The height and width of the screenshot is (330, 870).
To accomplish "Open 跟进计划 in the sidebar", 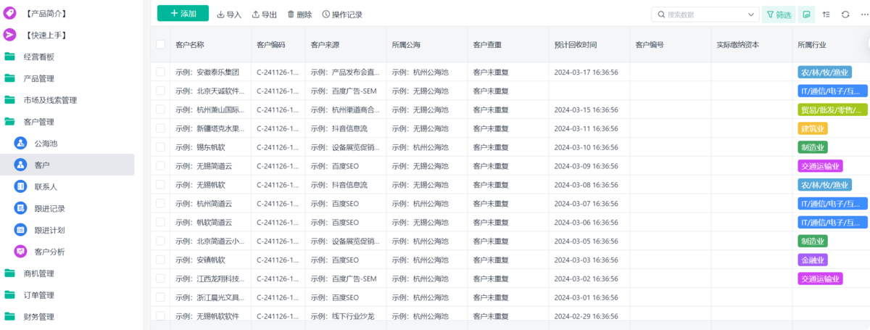I will tap(67, 230).
